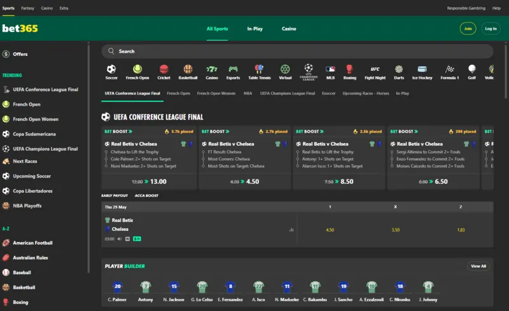Select the Darts icon
The image size is (509, 311).
point(399,69)
